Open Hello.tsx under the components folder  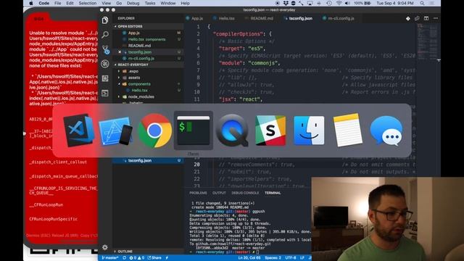click(139, 90)
